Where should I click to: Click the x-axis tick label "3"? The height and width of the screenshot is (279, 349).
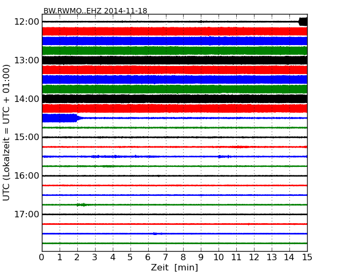(95, 257)
